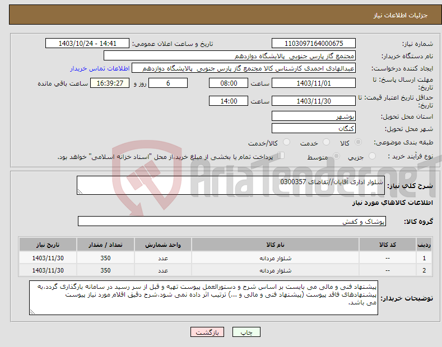Click the توضیحات خریدار label
This screenshot has height=347, width=442.
(x=407, y=298)
